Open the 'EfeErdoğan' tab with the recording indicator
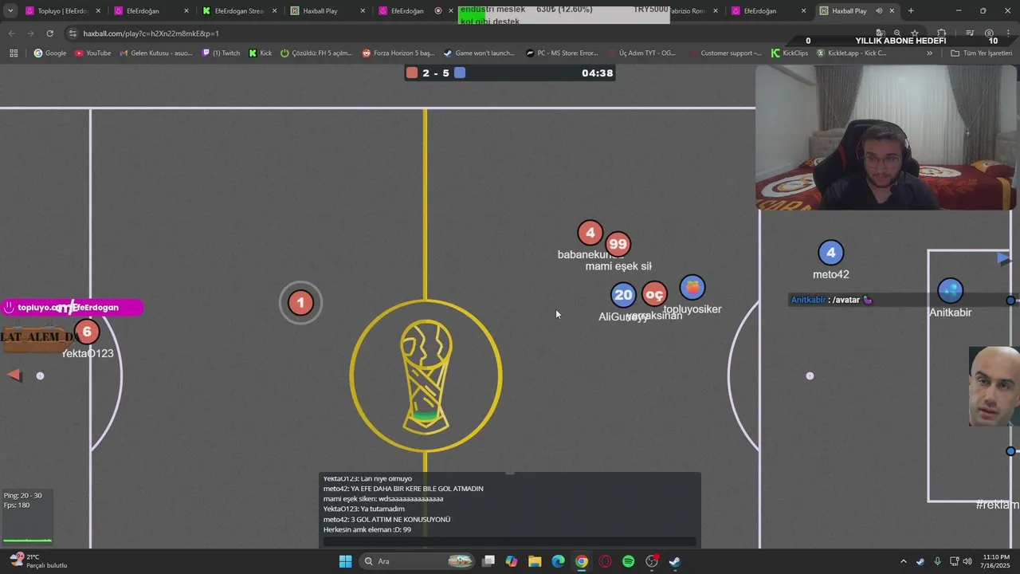The width and height of the screenshot is (1020, 574). pyautogui.click(x=414, y=11)
